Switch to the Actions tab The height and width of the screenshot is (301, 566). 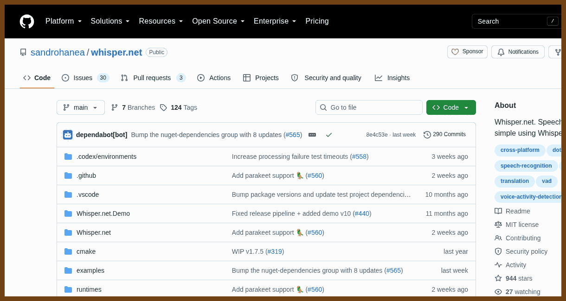coord(214,78)
